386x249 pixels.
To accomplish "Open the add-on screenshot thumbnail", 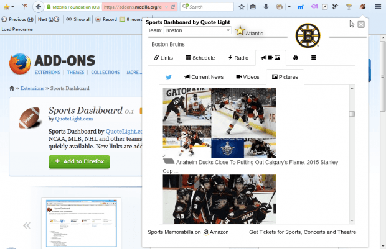I will click(82, 223).
